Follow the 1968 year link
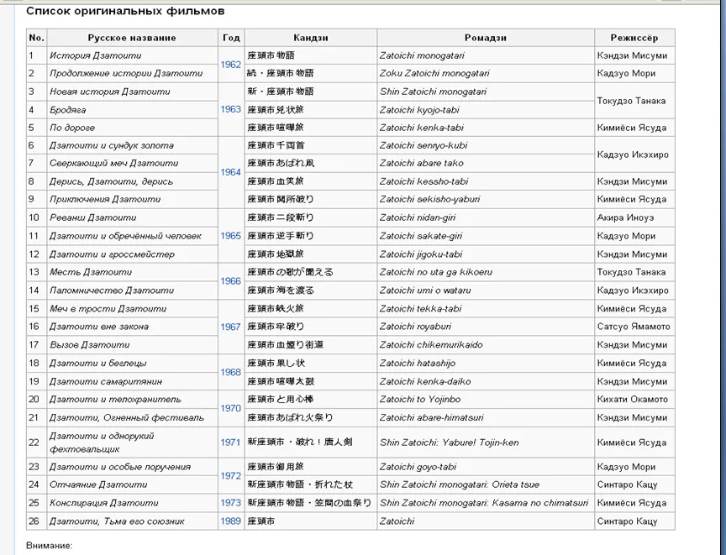Image resolution: width=726 pixels, height=555 pixels. 230,372
